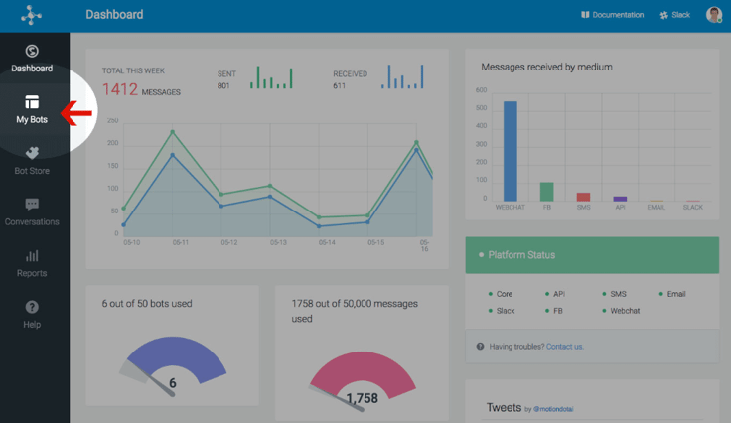The width and height of the screenshot is (731, 423).
Task: Click the SENT mini bar chart
Action: pos(271,77)
